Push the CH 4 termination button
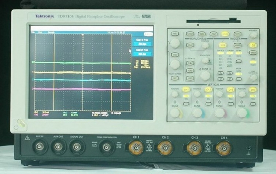 (253, 104)
